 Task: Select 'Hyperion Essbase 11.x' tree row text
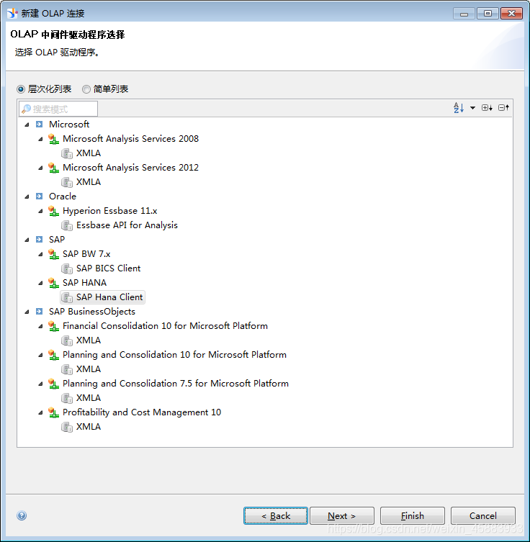[x=110, y=211]
